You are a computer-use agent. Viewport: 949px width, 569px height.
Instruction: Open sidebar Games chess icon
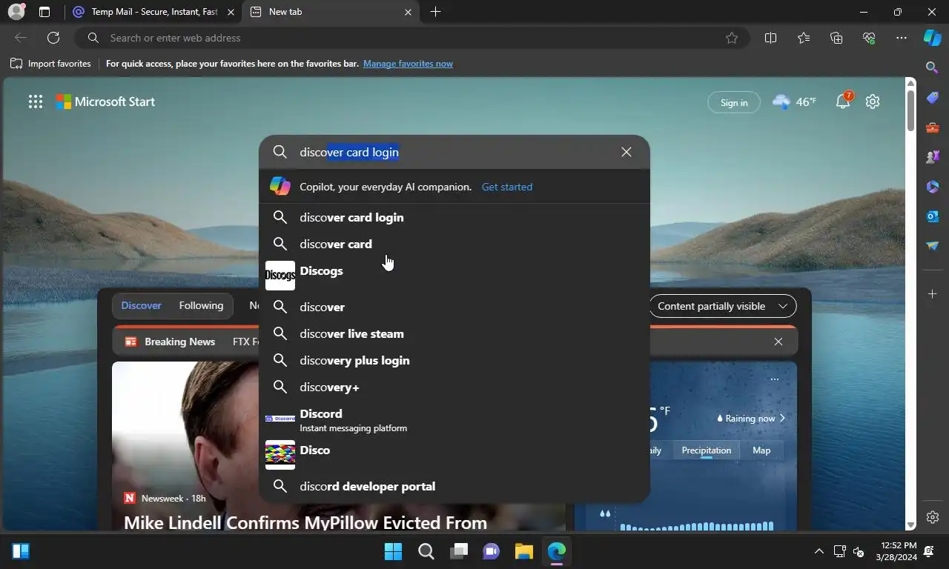click(x=933, y=157)
